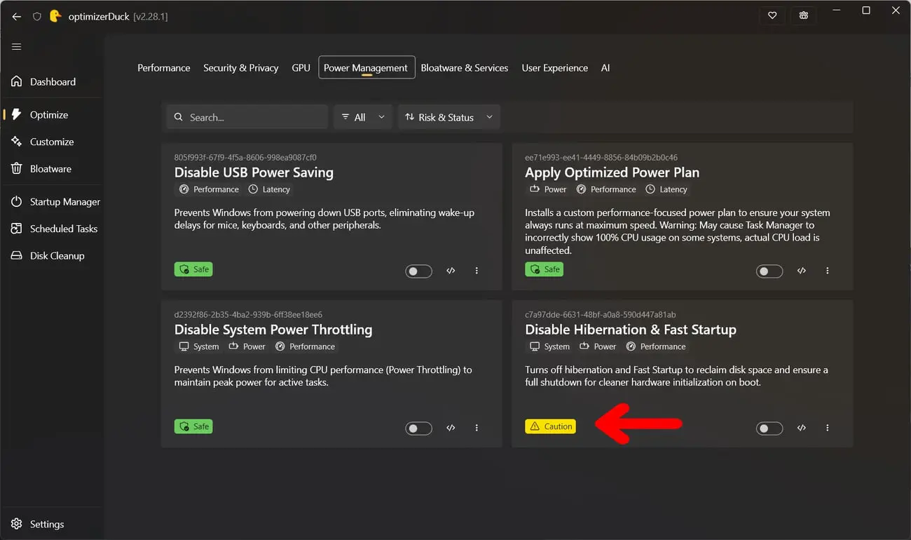Open more options for Apply Optimized Power Plan
Viewport: 911px width, 540px height.
coord(828,271)
